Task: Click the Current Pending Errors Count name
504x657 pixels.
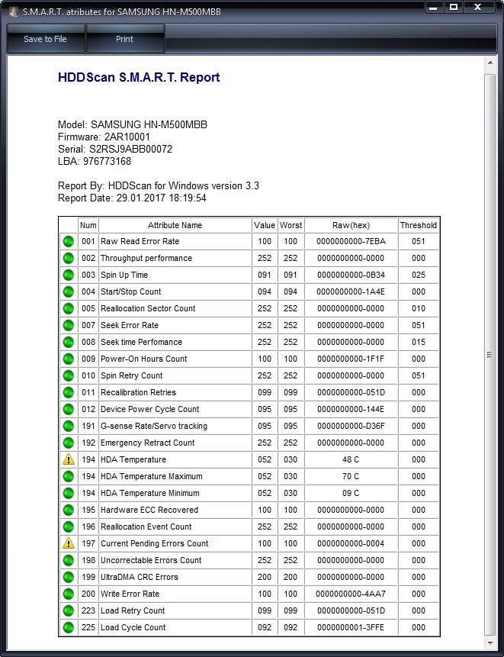Action: tap(155, 543)
